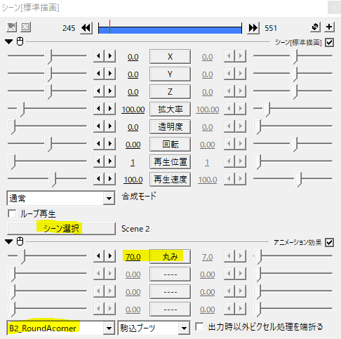Click the mouse icon in animation effect header
The height and width of the screenshot is (339, 341).
[x=20, y=241]
